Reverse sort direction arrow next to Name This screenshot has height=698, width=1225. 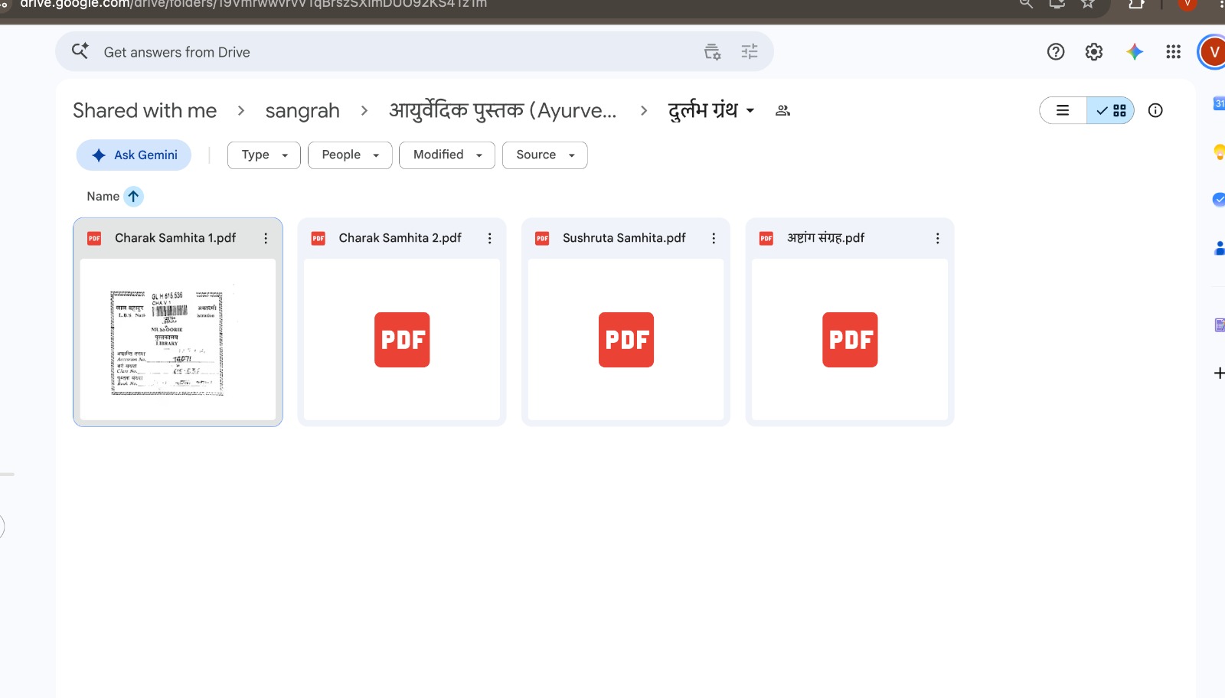[x=133, y=197]
